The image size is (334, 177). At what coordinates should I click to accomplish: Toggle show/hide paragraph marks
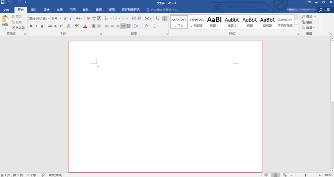(165, 18)
